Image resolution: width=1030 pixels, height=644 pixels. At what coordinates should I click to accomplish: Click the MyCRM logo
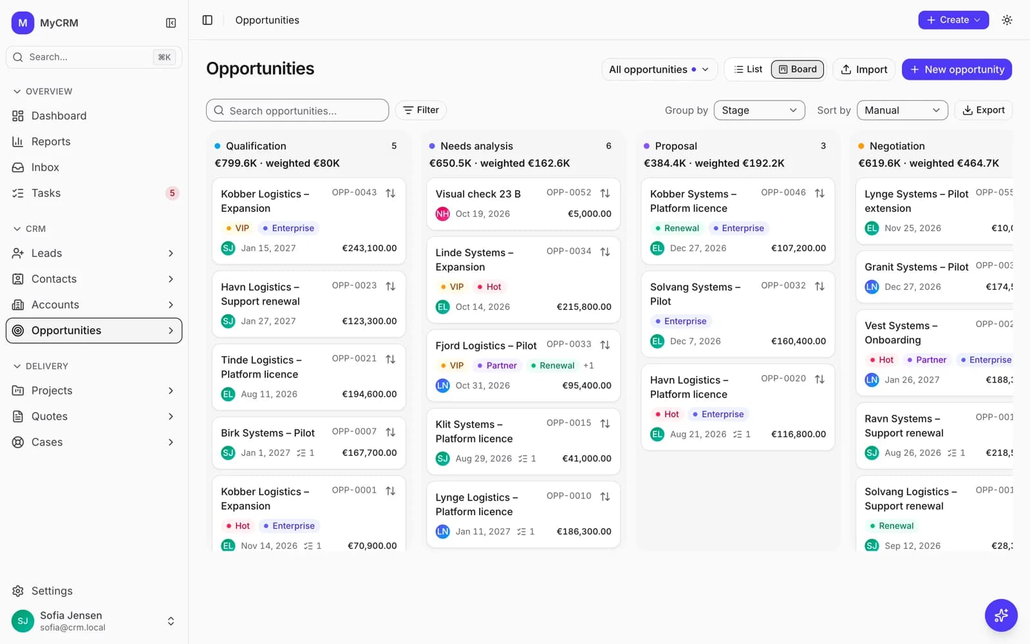coord(23,23)
